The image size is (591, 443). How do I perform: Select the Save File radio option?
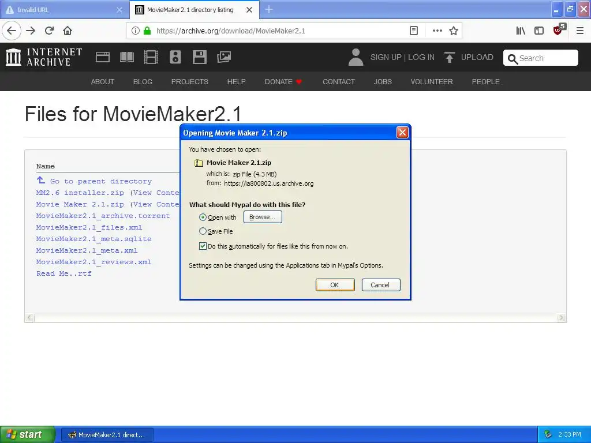203,231
